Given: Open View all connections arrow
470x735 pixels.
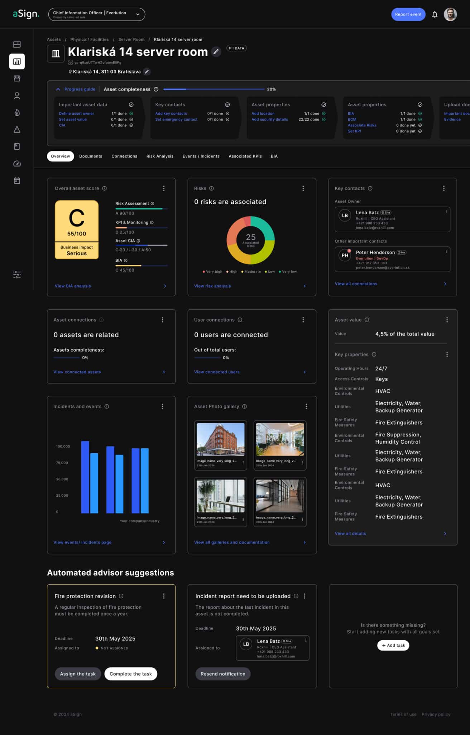Looking at the screenshot, I should pos(445,284).
